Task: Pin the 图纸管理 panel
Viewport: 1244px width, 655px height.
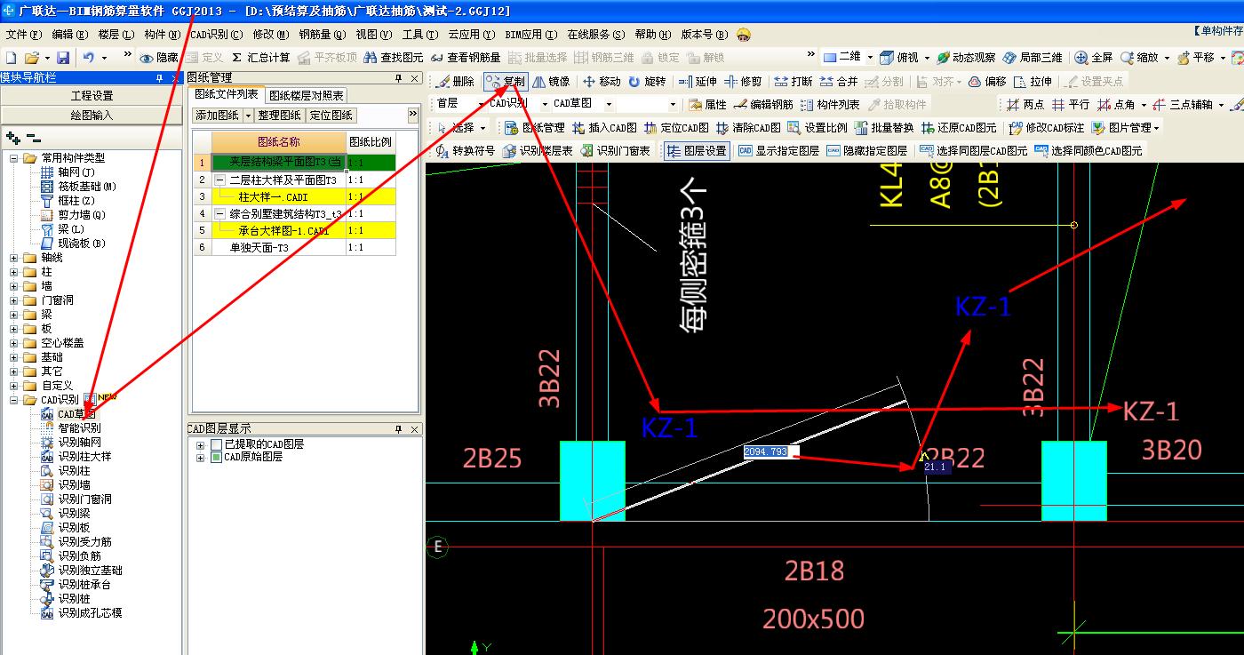Action: tap(398, 78)
